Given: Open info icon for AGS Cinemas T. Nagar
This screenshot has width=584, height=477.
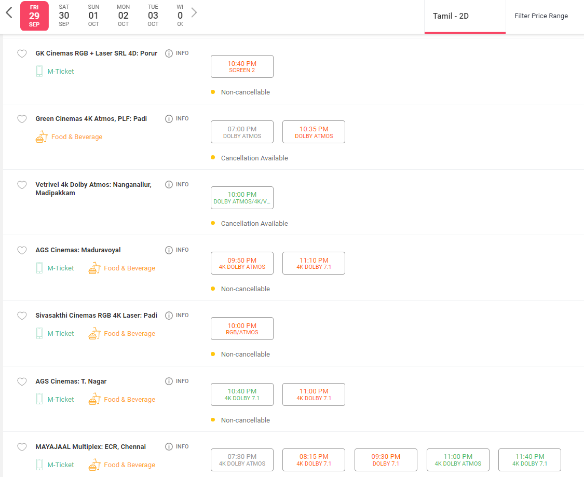Looking at the screenshot, I should click(169, 381).
